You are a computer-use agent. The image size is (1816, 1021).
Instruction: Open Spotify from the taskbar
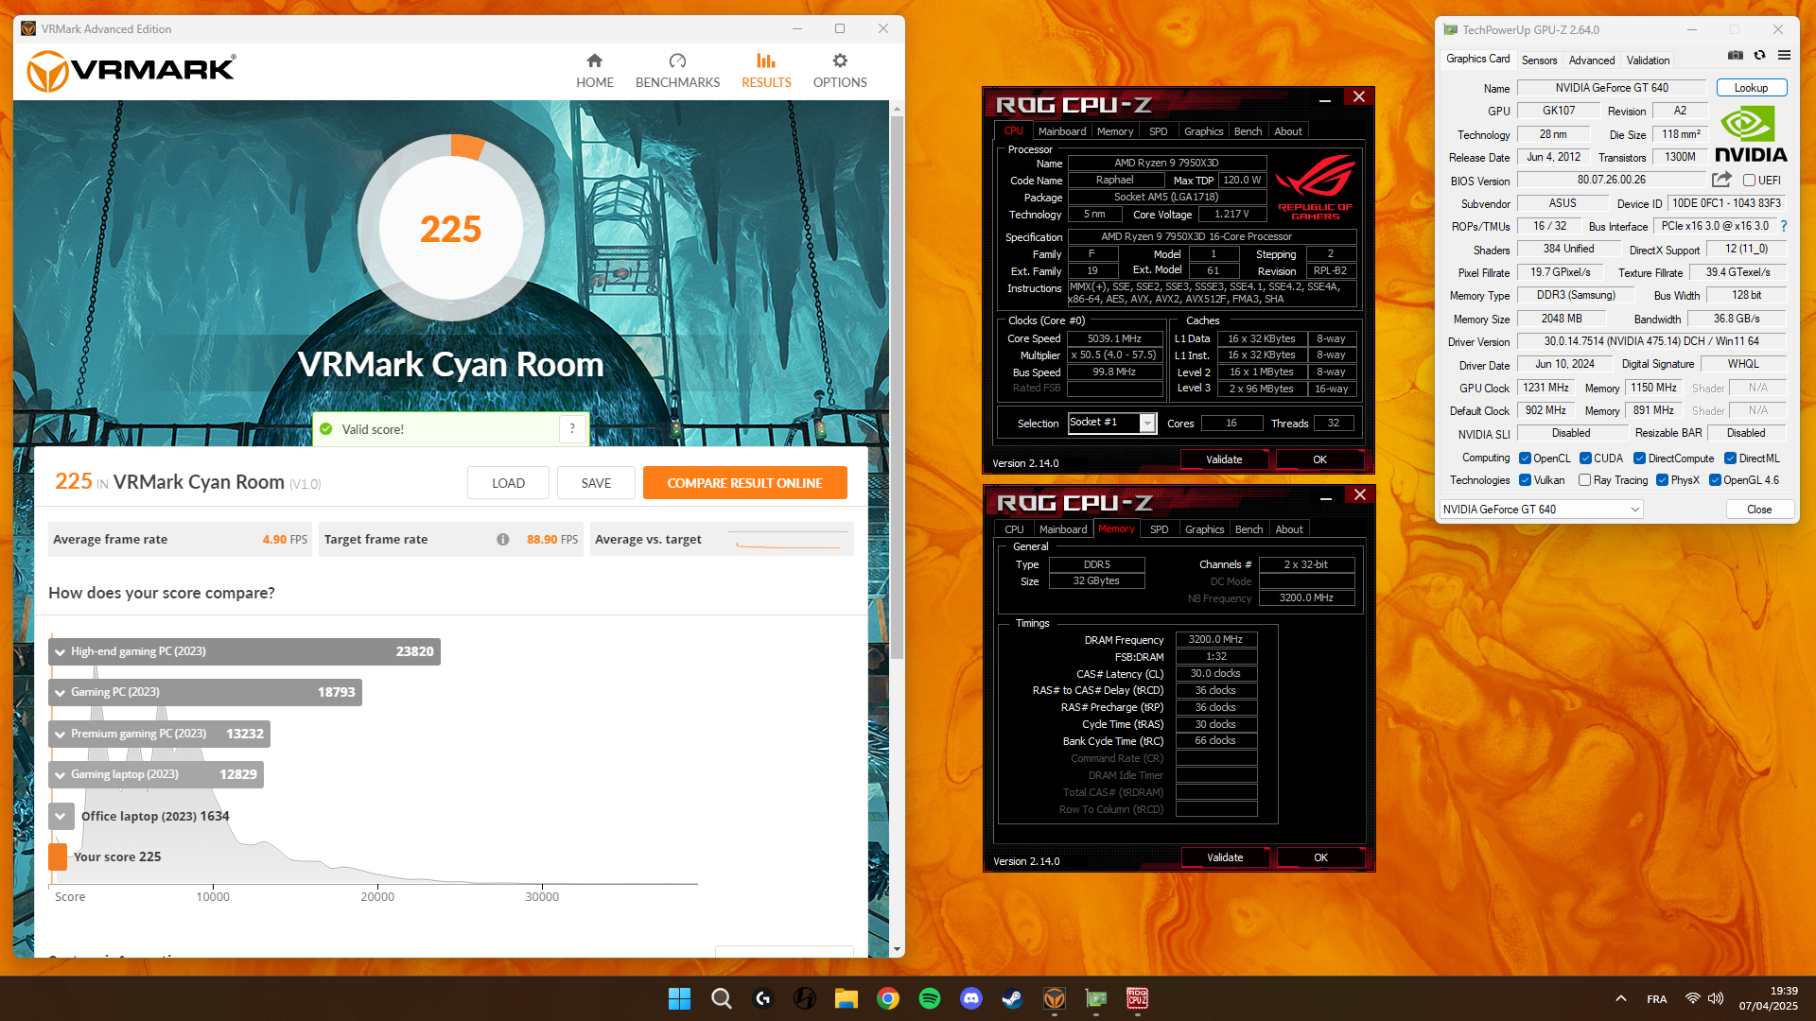pyautogui.click(x=930, y=998)
